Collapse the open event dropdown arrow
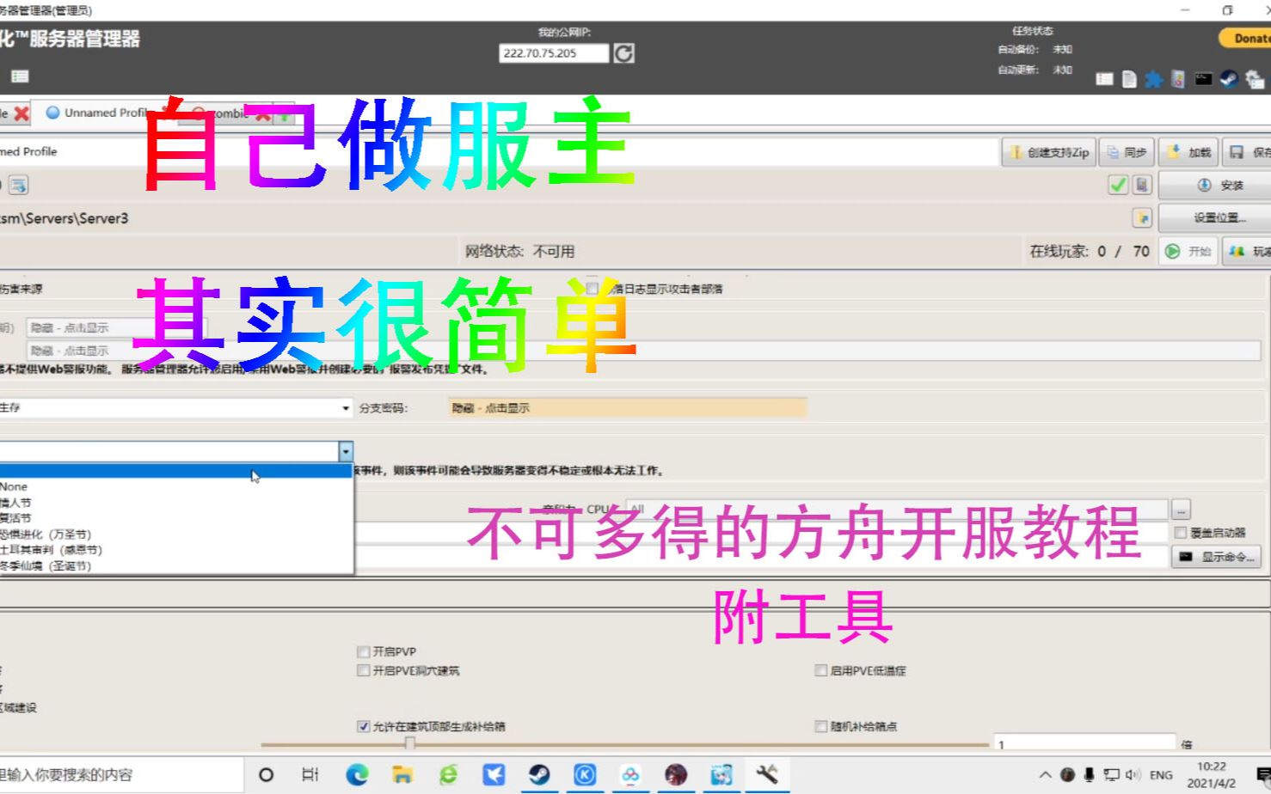1271x794 pixels. coord(345,449)
